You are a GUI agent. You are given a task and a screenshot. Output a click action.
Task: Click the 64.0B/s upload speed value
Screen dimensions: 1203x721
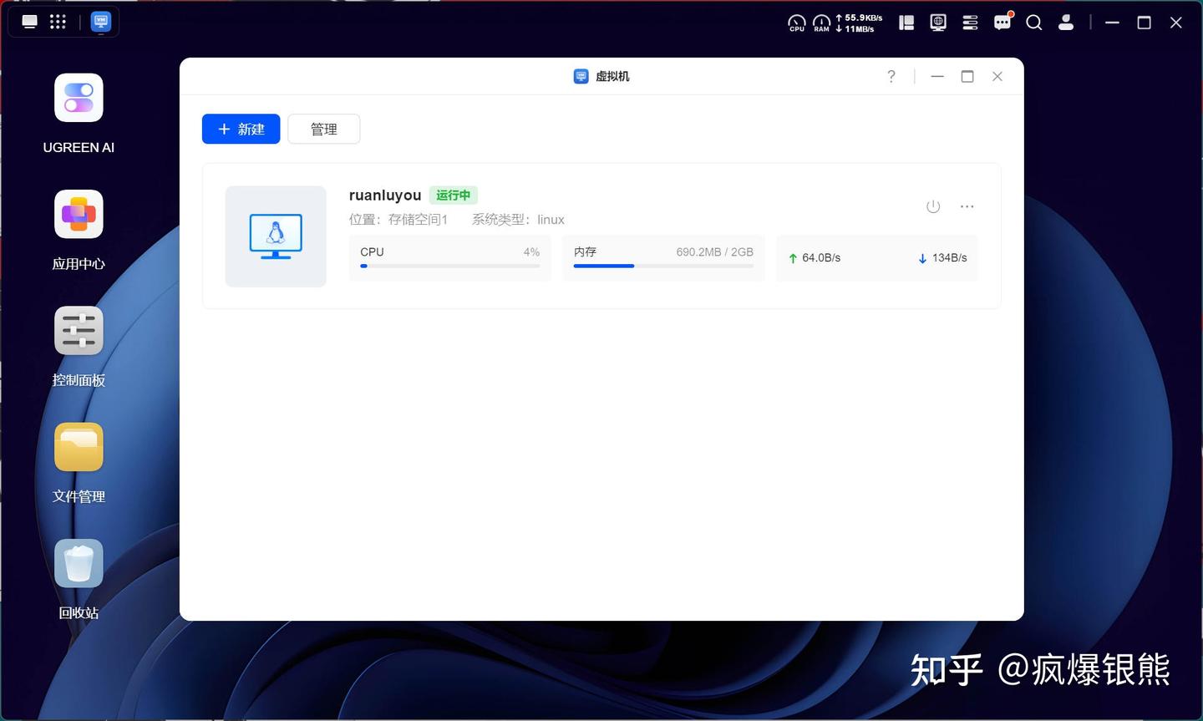point(821,257)
